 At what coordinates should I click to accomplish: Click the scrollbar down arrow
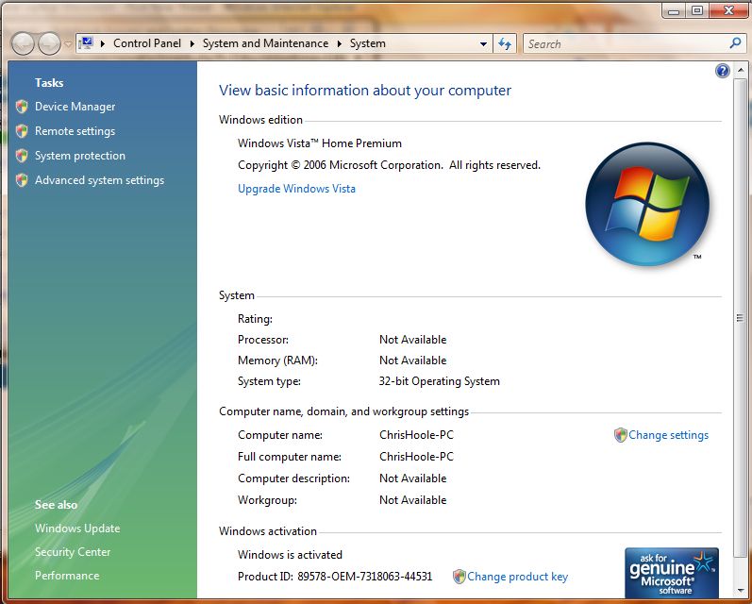(x=740, y=591)
